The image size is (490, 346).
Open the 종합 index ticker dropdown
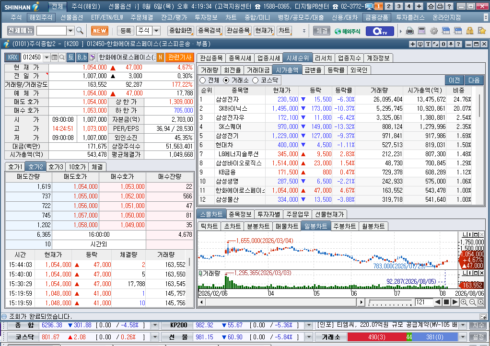(x=155, y=325)
